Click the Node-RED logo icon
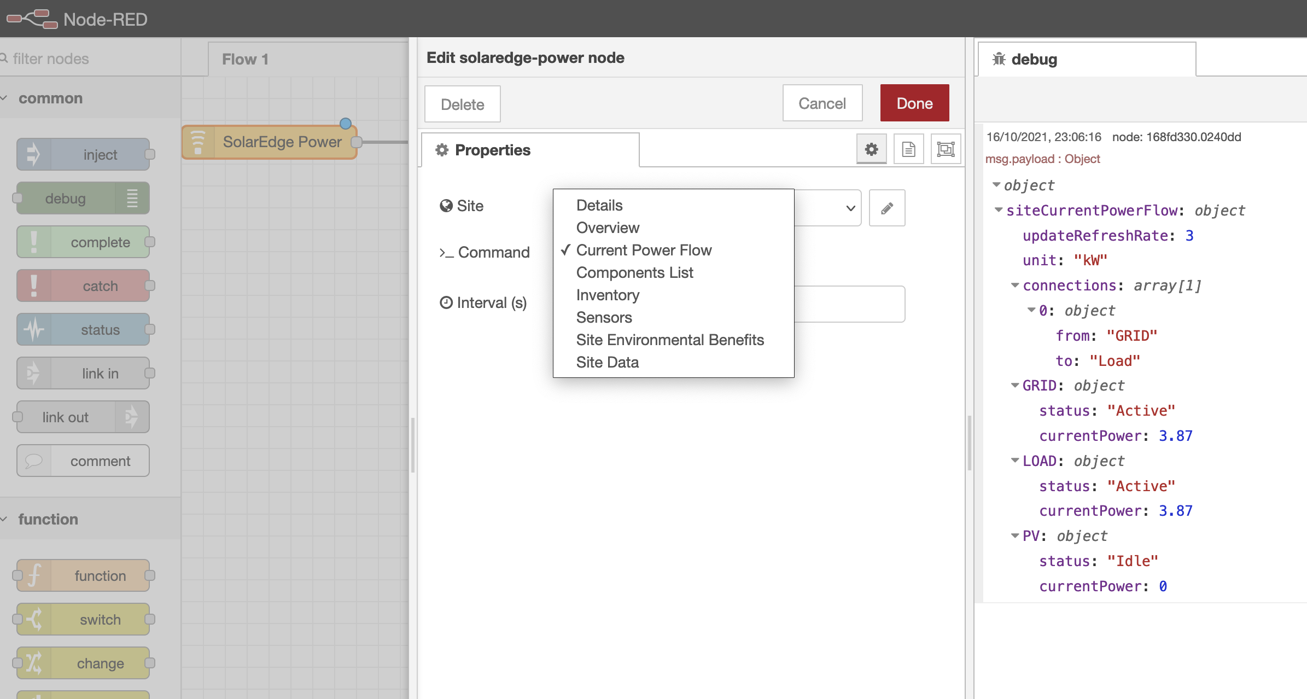 pyautogui.click(x=32, y=19)
